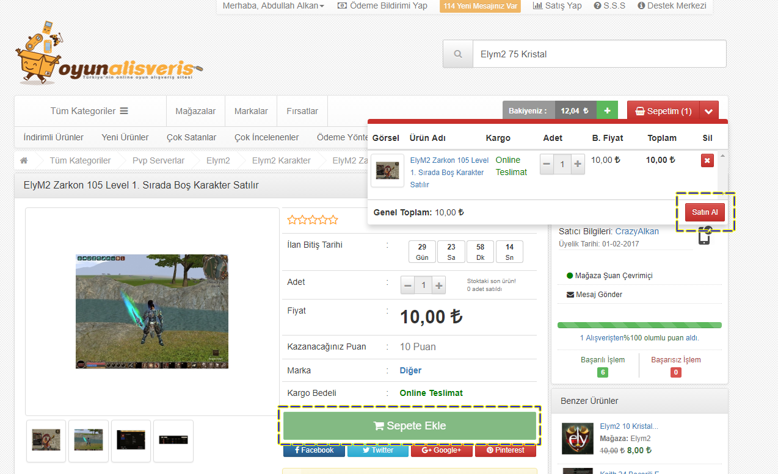This screenshot has height=474, width=778.
Task: Open Yeni Ürünler tab
Action: (x=125, y=137)
